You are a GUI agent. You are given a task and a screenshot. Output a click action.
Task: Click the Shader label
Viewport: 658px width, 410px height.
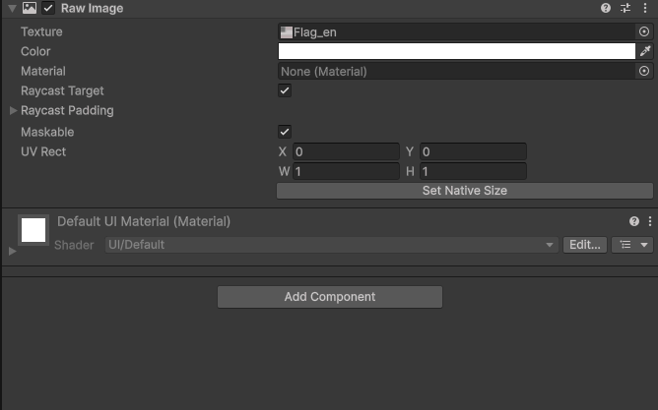click(74, 245)
